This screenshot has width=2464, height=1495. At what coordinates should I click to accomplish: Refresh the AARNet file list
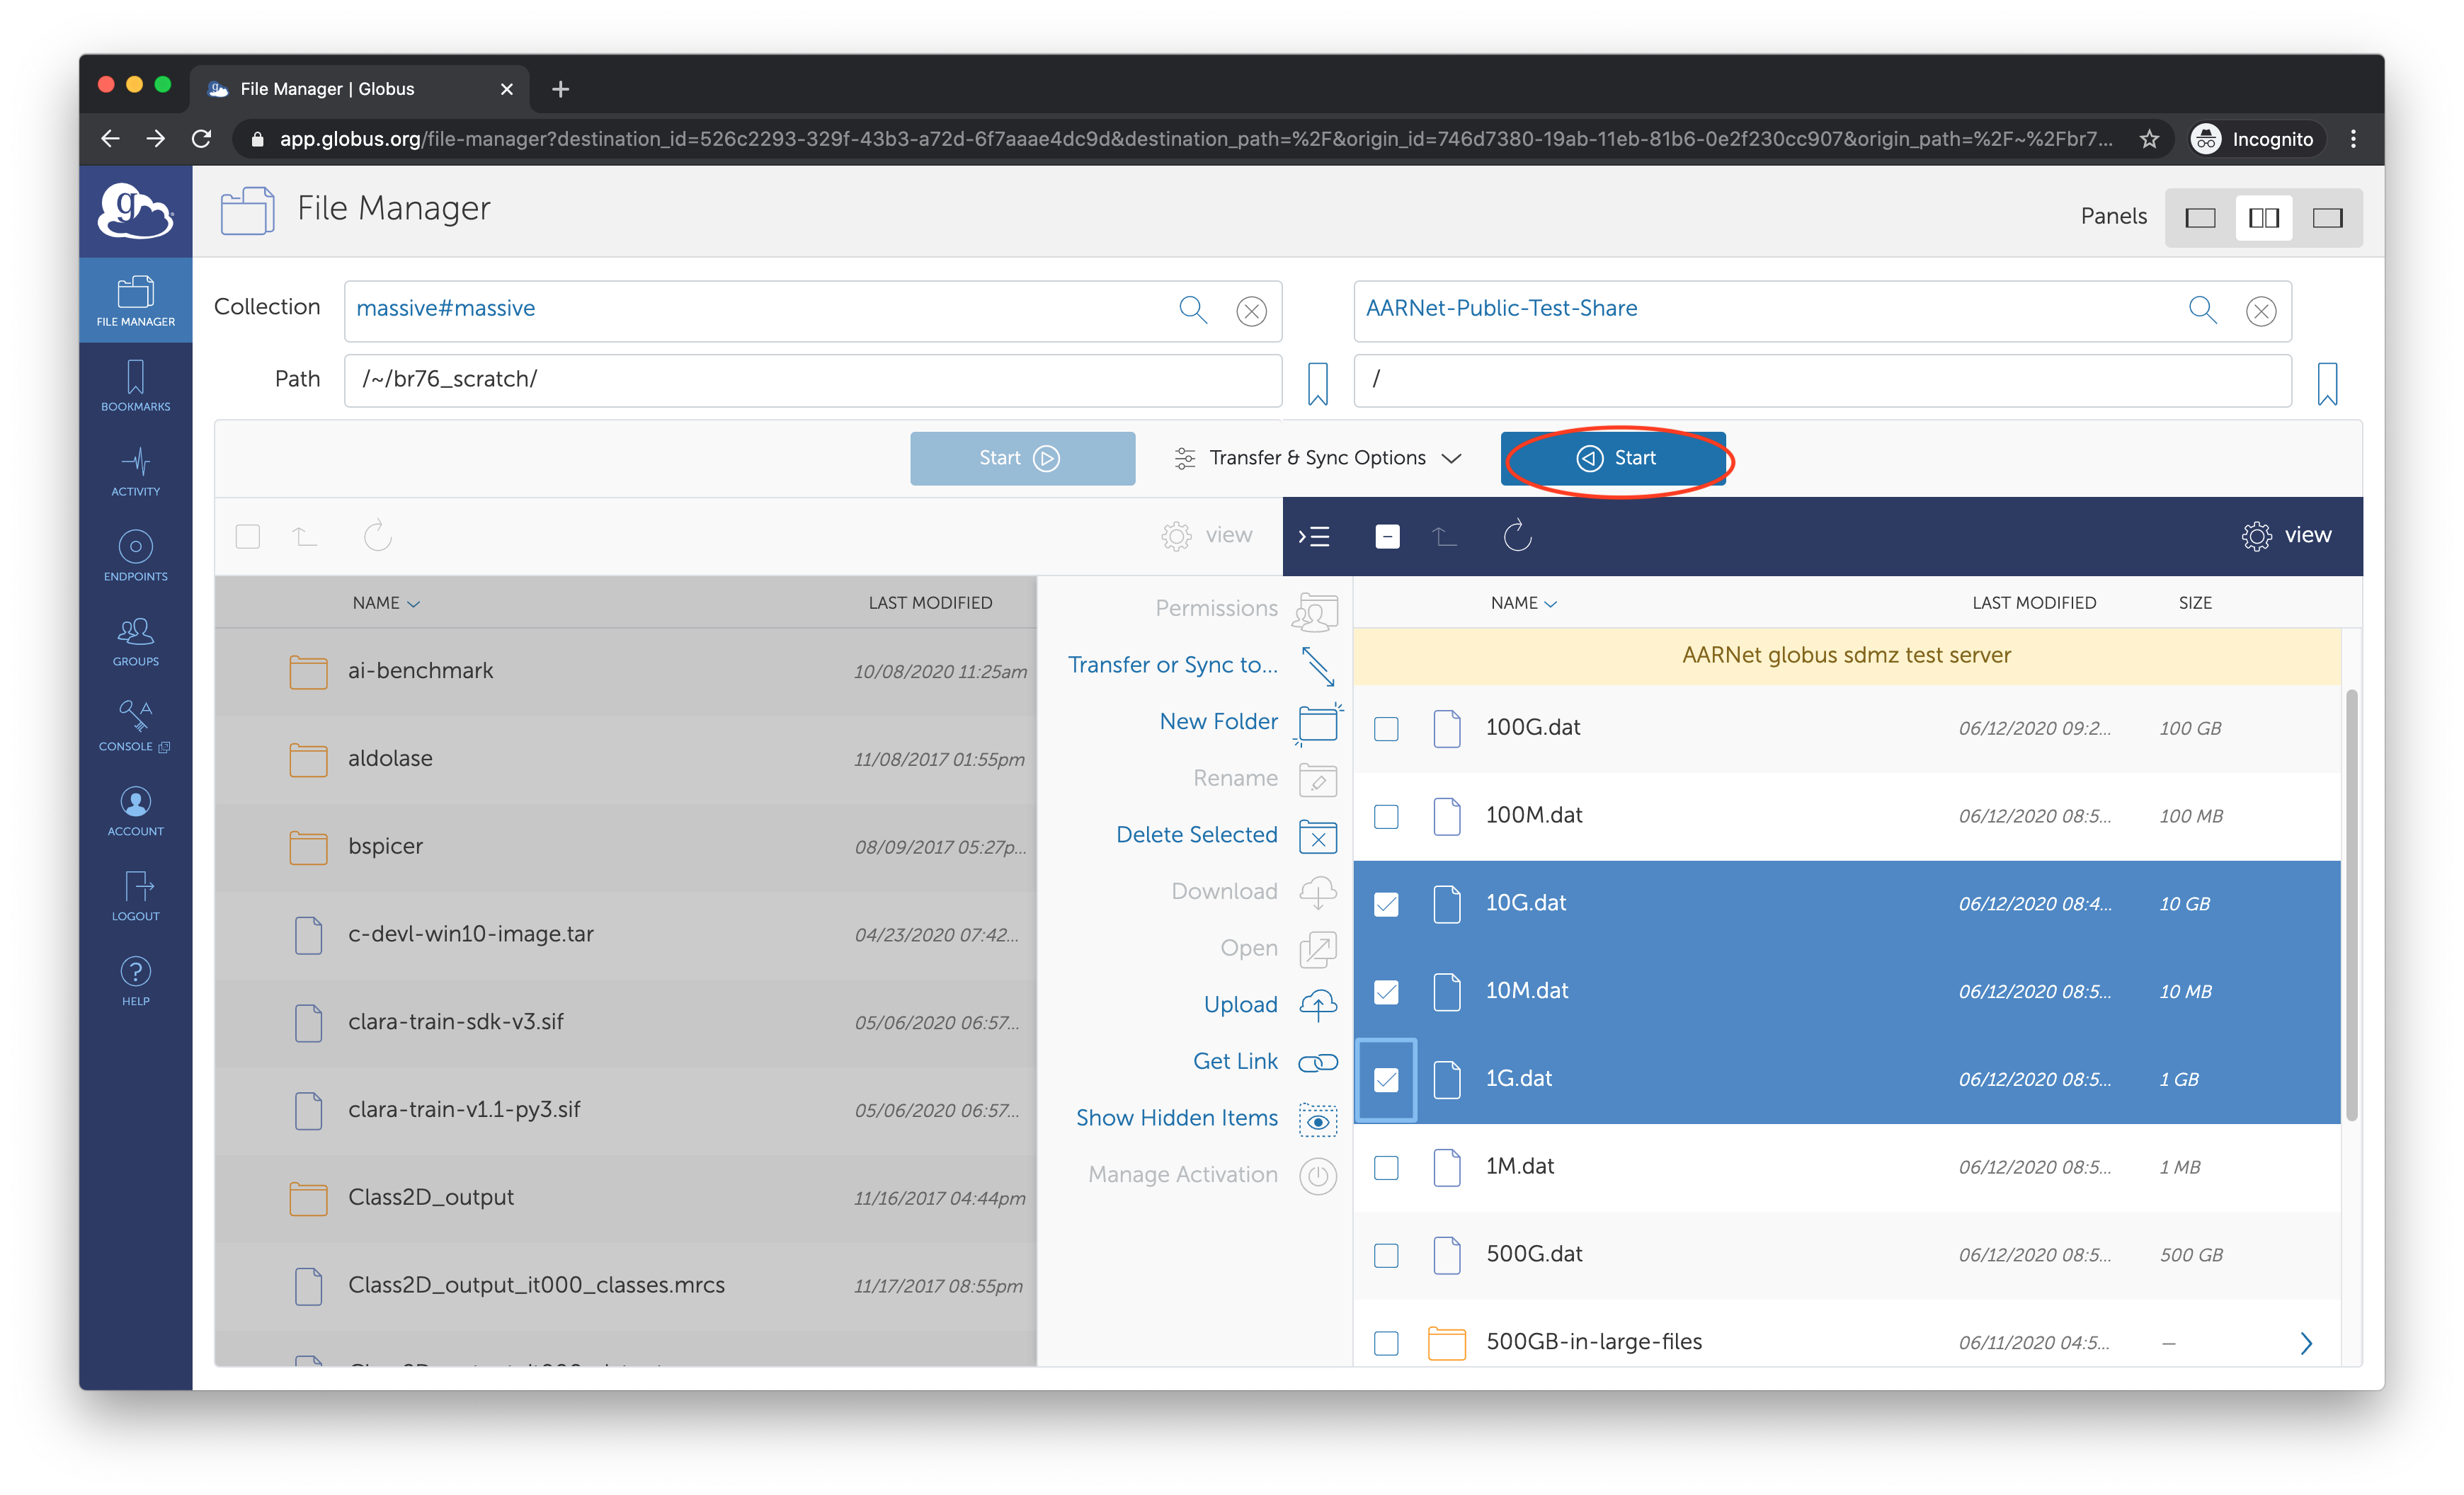coord(1517,536)
